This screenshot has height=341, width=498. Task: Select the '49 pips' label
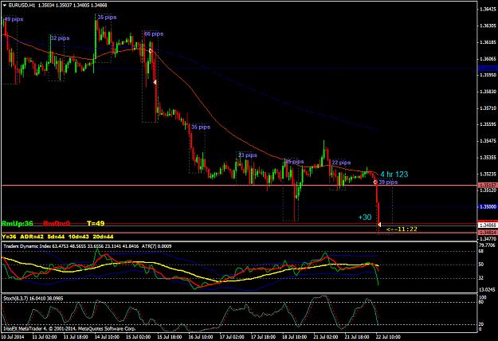(x=14, y=19)
